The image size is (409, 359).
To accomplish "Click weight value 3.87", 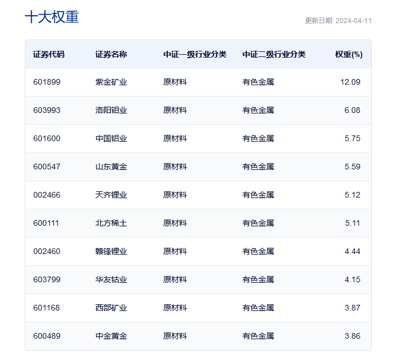I will (x=352, y=308).
